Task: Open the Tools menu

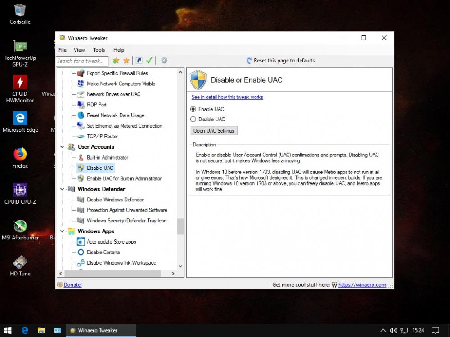Action: [99, 50]
